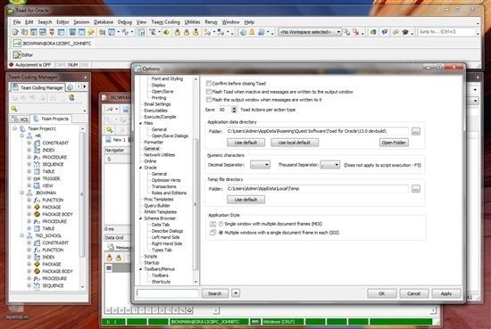Open the Utilities menu
Image resolution: width=491 pixels, height=329 pixels.
pos(192,22)
